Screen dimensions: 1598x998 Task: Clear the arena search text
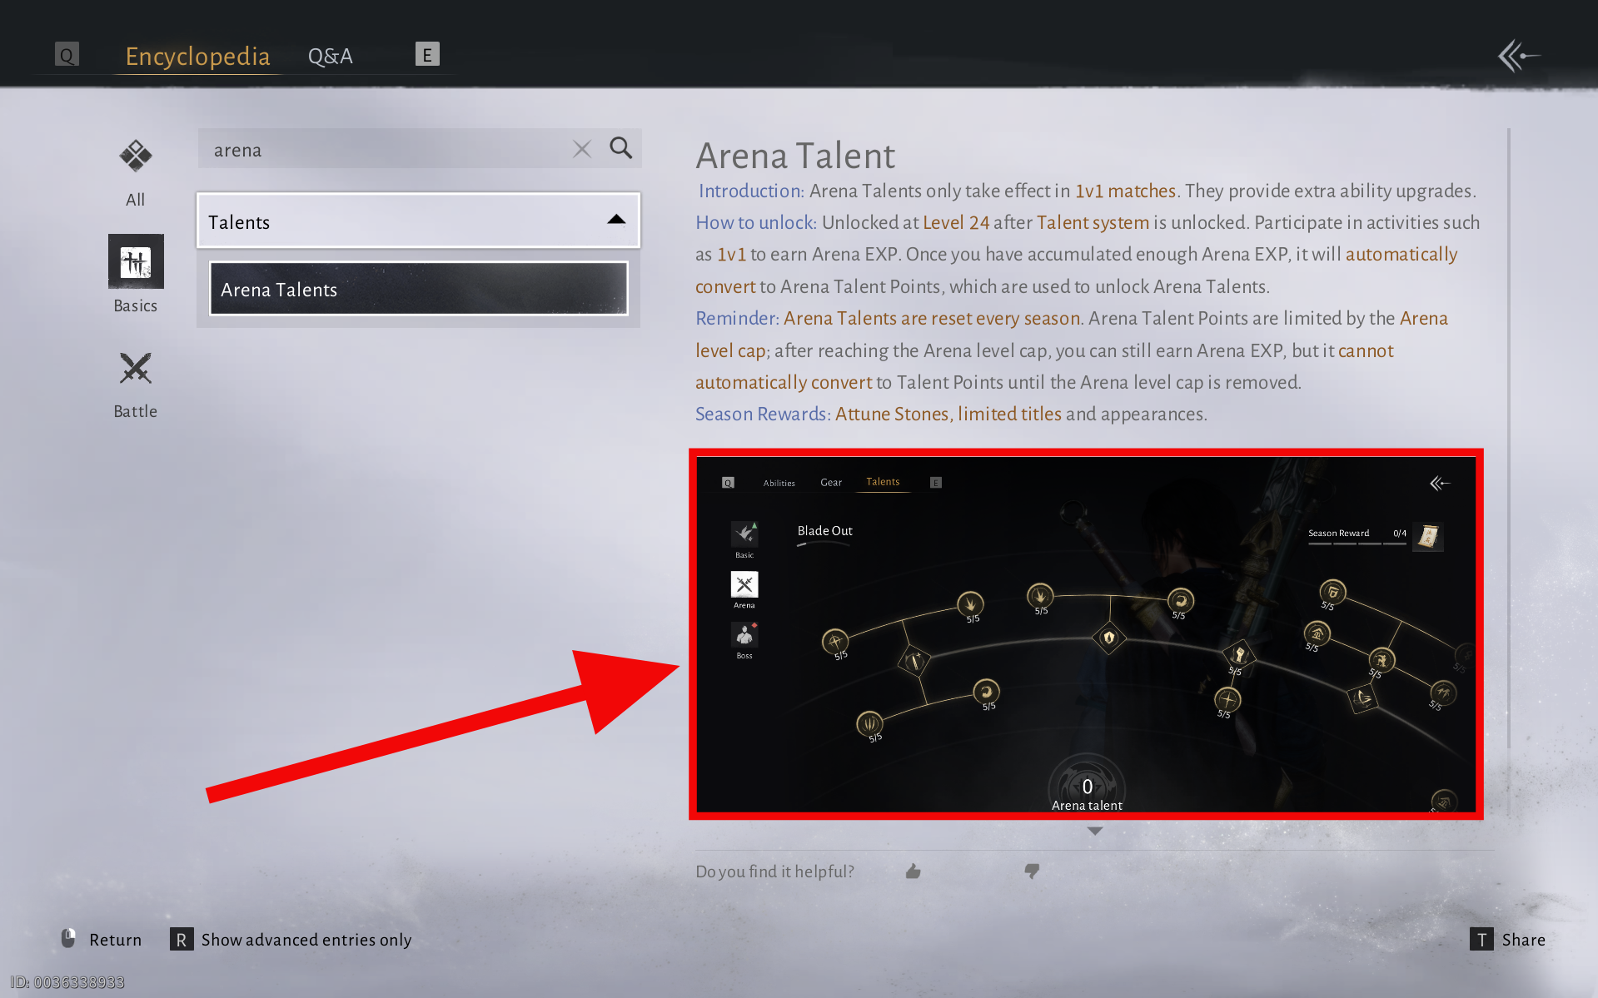coord(581,149)
